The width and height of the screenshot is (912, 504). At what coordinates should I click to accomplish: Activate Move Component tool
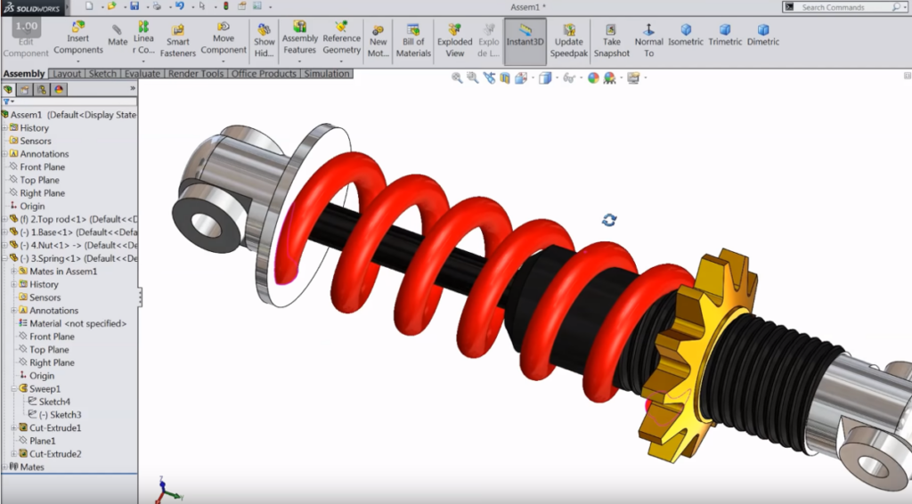tap(224, 38)
